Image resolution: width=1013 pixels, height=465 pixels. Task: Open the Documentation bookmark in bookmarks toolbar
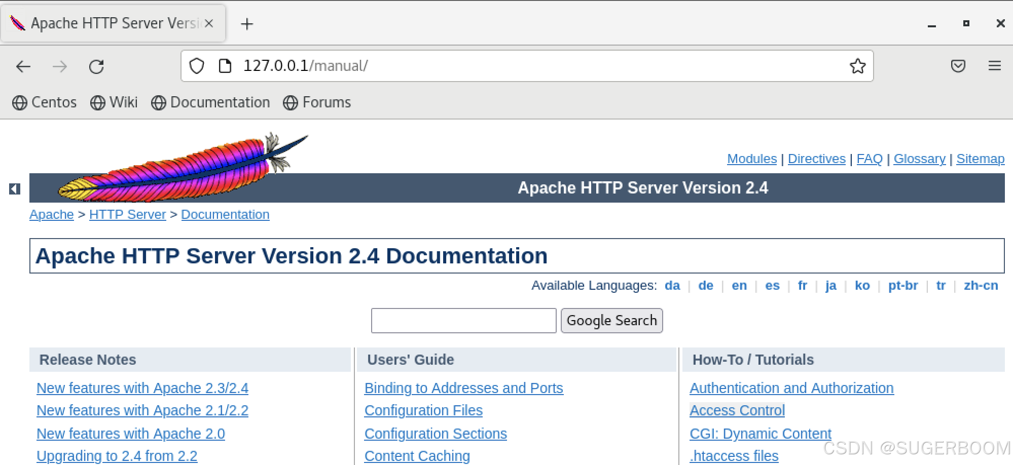click(x=210, y=102)
